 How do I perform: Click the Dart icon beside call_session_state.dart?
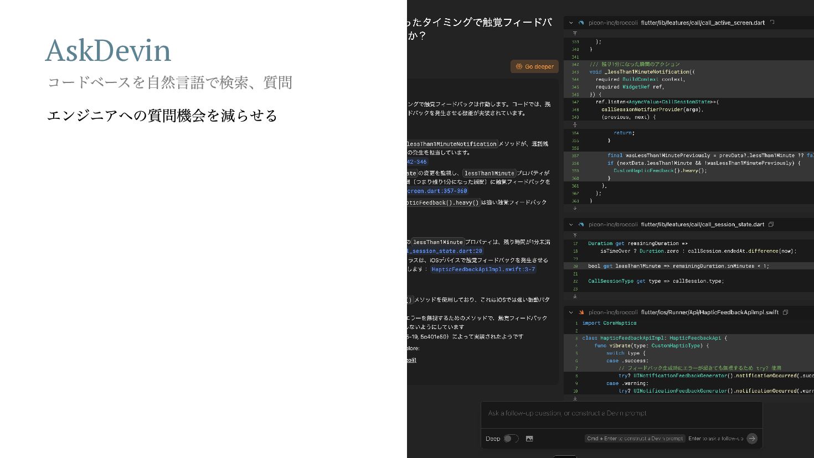581,225
